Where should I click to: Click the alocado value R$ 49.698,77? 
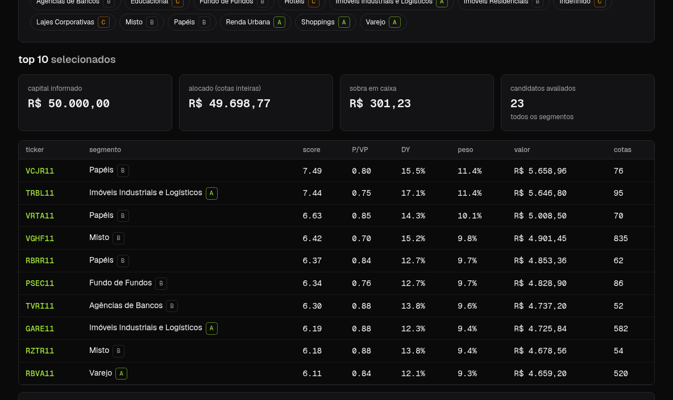[230, 104]
